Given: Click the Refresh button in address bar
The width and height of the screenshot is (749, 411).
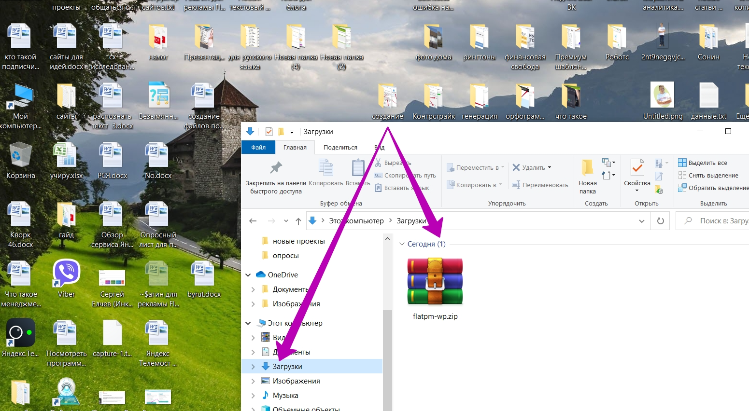Looking at the screenshot, I should point(661,221).
